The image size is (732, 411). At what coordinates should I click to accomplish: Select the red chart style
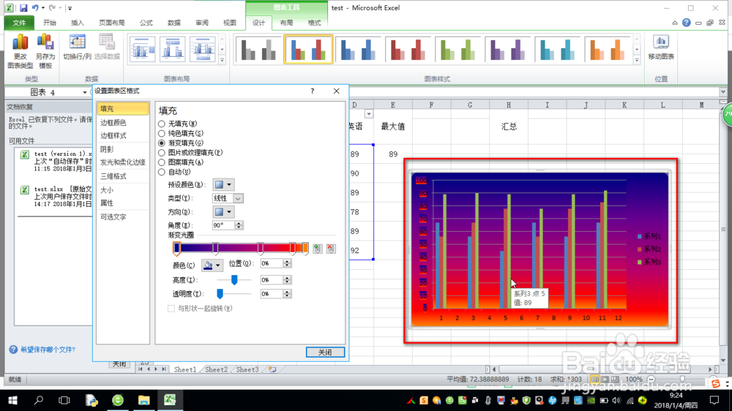(x=408, y=49)
